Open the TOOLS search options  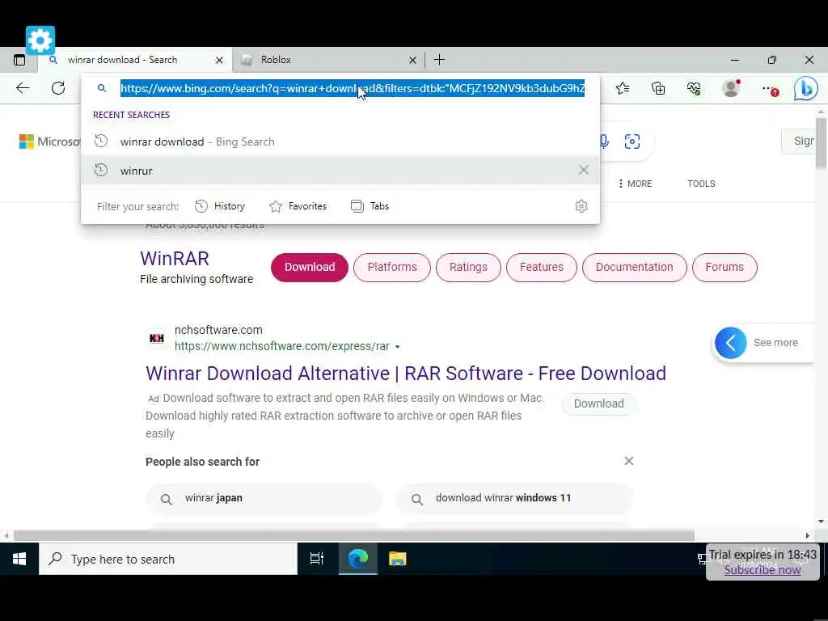(701, 184)
